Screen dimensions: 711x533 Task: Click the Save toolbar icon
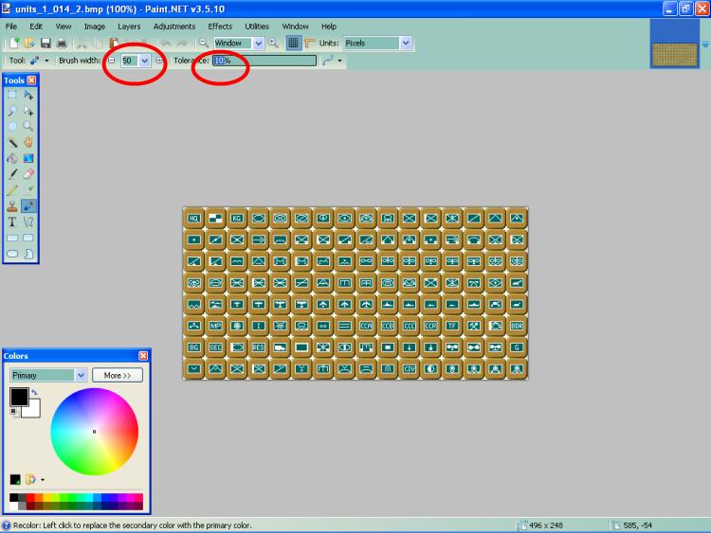tap(46, 43)
